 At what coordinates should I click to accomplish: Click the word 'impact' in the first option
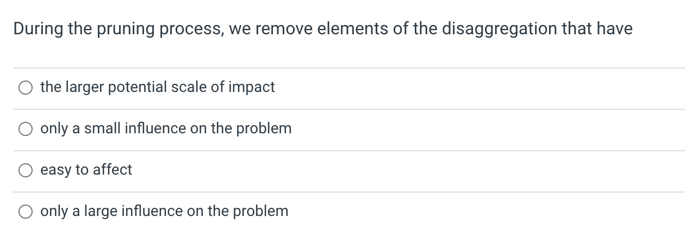(252, 87)
